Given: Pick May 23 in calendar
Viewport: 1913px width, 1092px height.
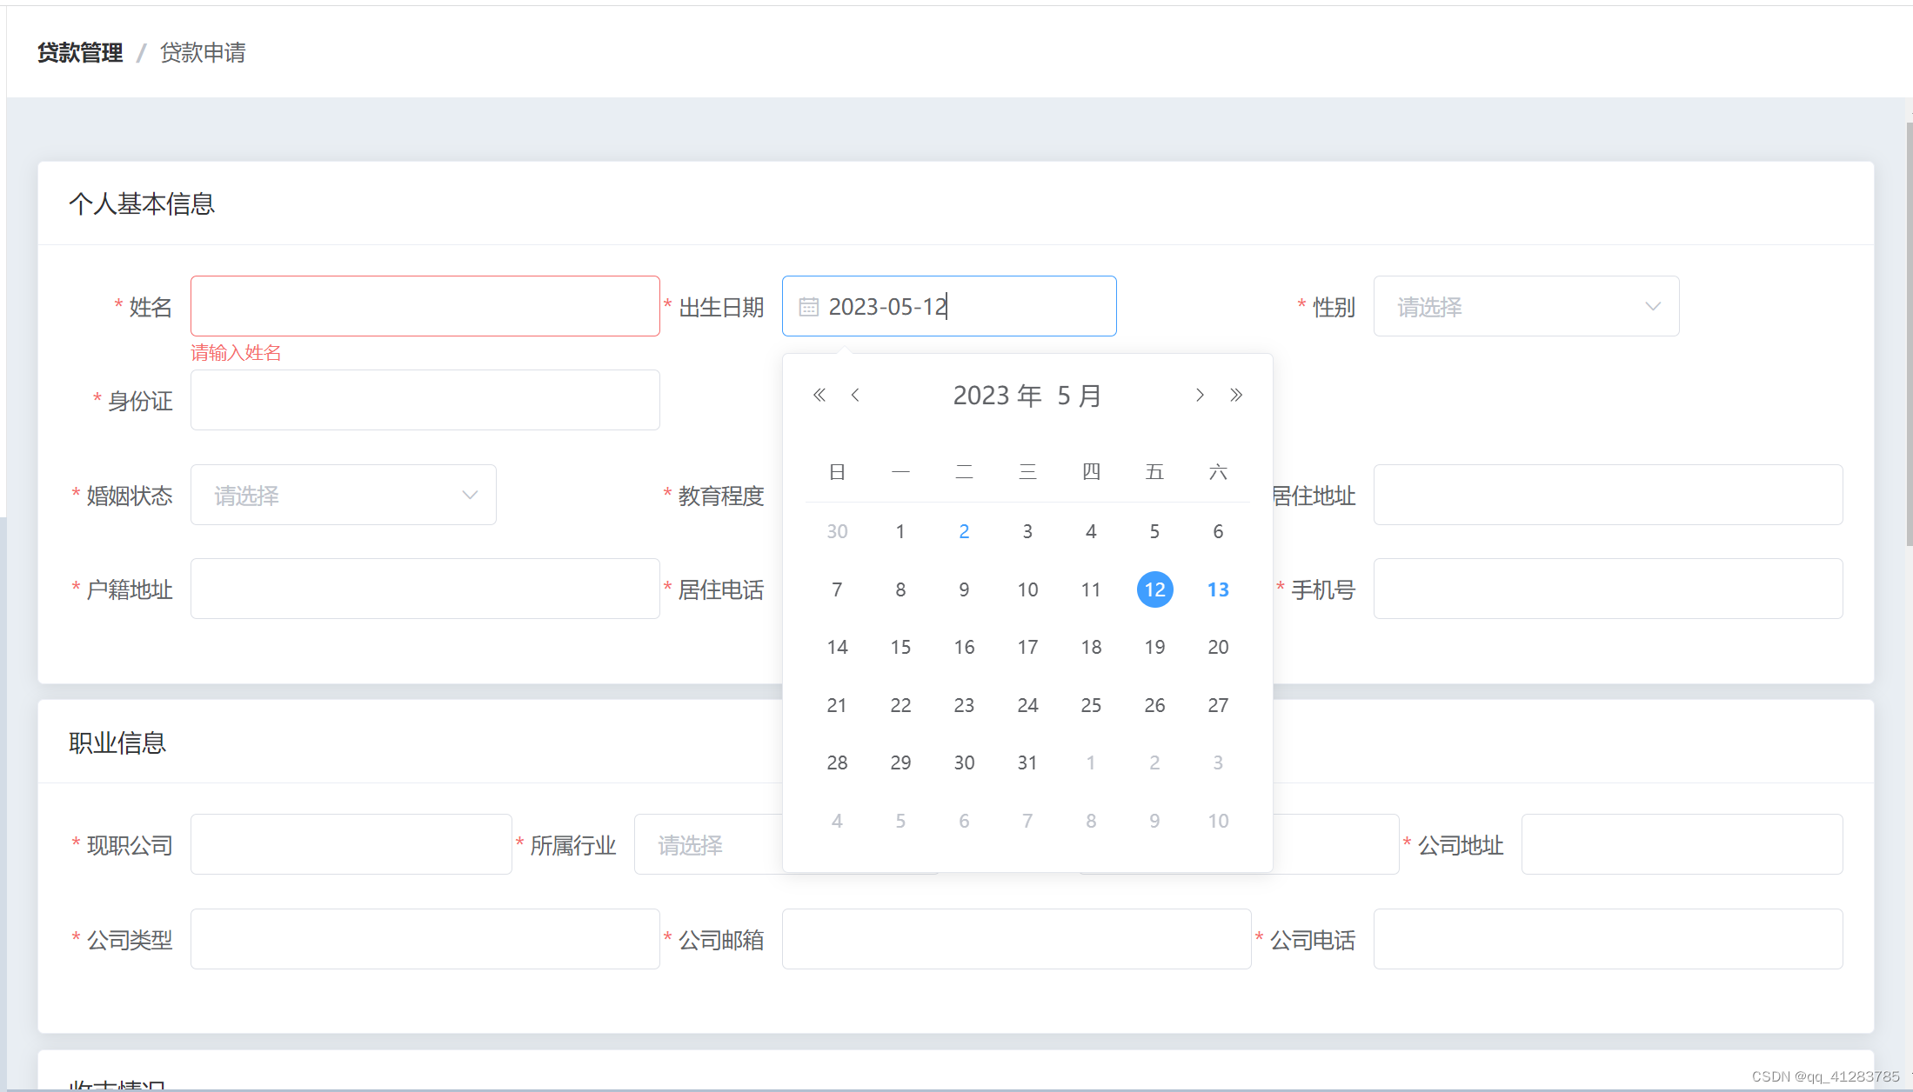Looking at the screenshot, I should click(x=964, y=705).
